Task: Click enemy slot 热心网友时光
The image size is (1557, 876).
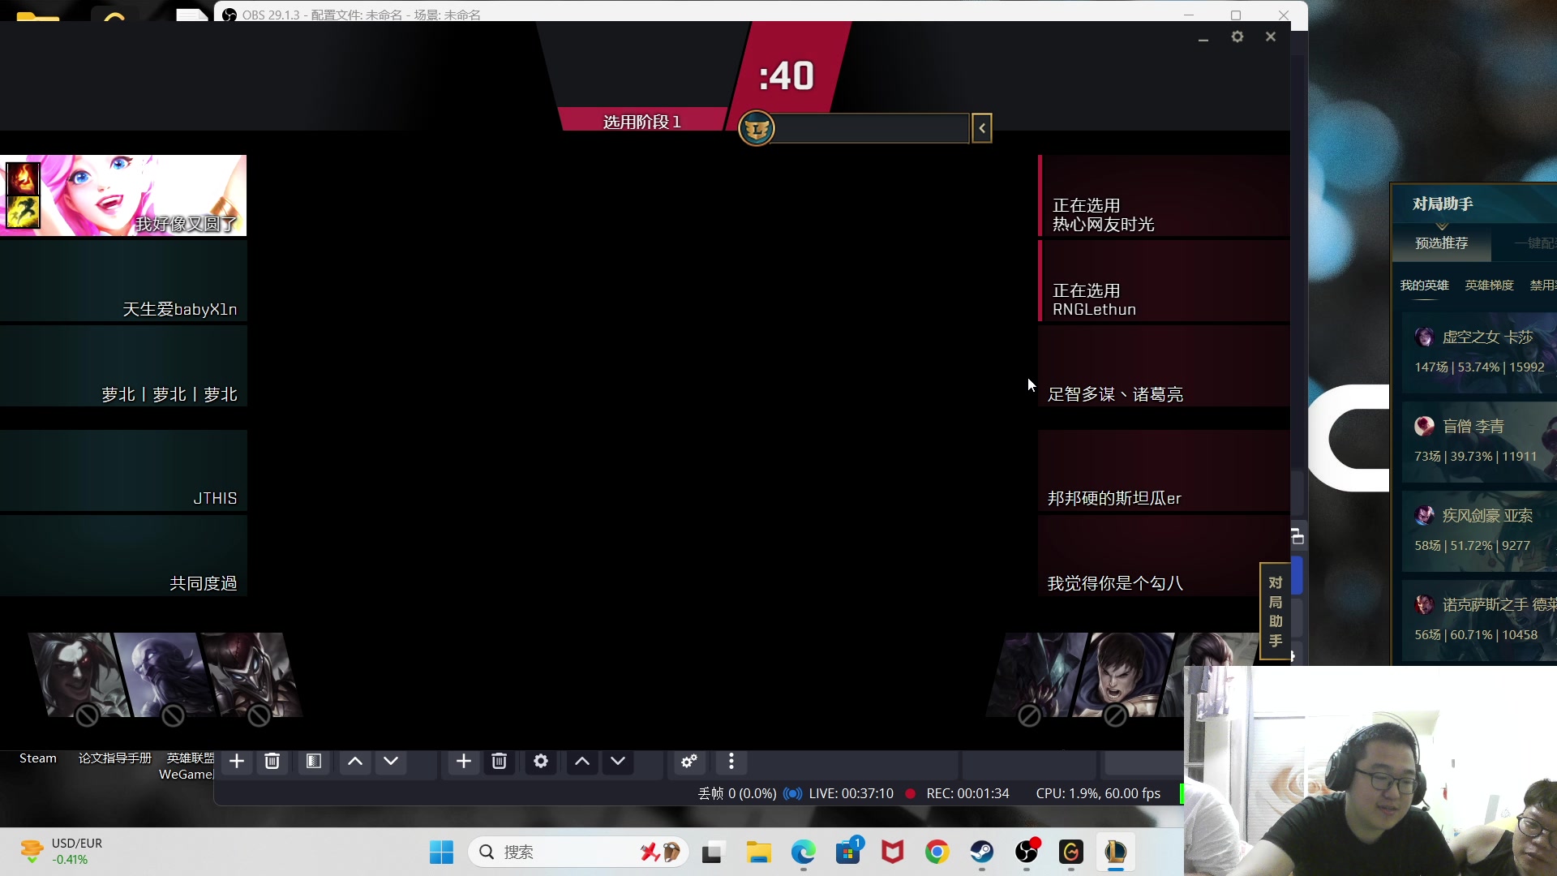Action: click(x=1164, y=195)
